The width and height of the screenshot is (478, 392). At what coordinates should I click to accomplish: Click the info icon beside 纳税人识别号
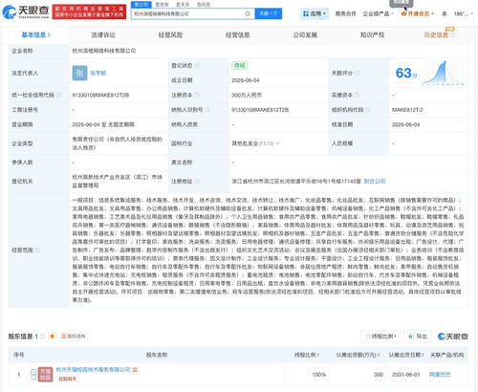207,110
